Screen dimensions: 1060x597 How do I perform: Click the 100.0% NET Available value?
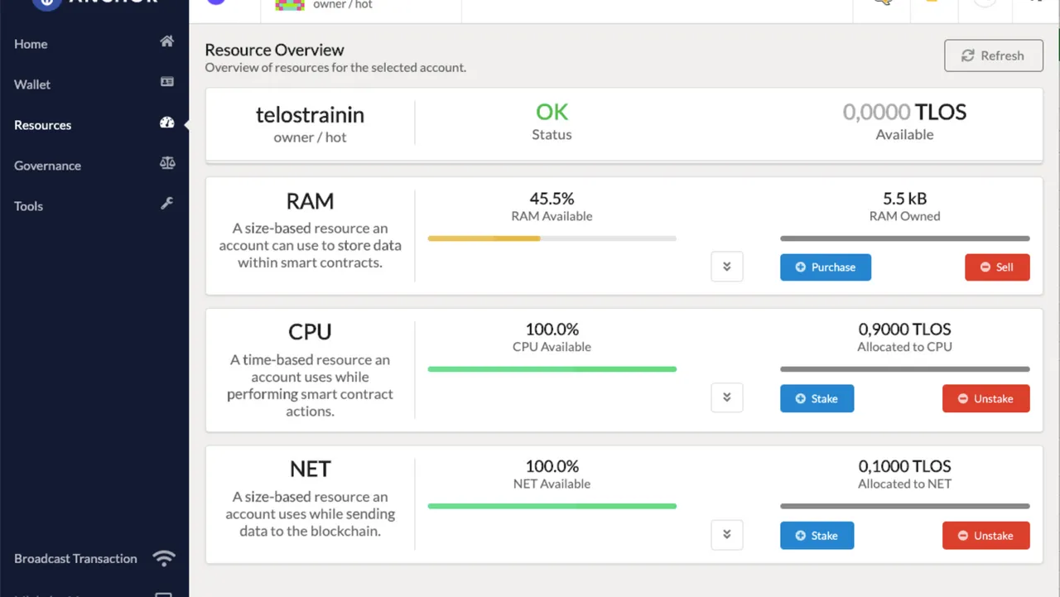coord(552,466)
